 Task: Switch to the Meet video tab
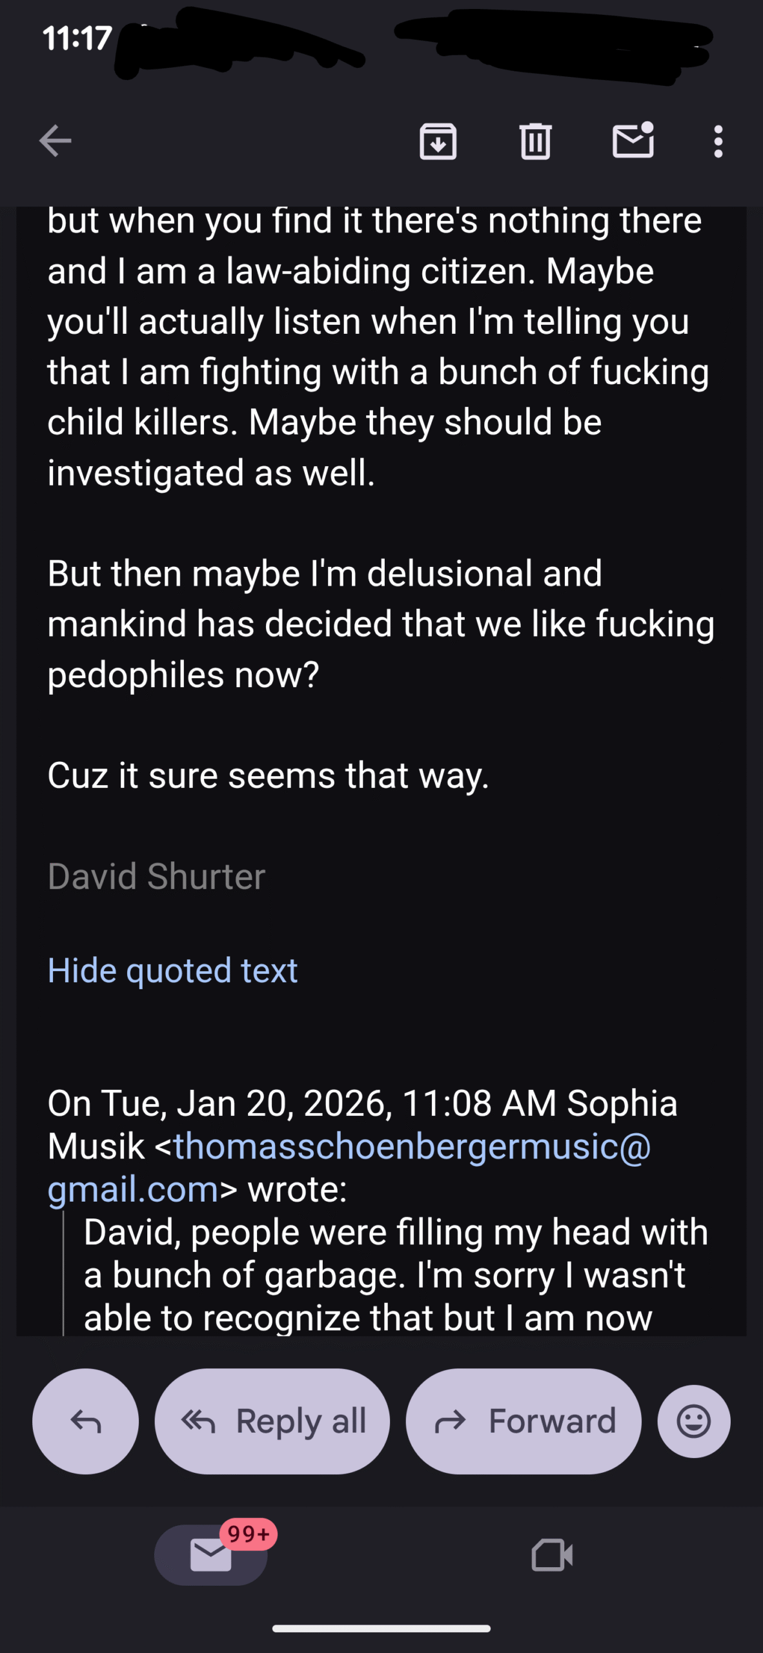point(552,1555)
